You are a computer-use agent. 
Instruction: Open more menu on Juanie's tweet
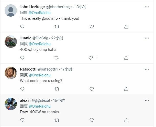[x=147, y=38]
